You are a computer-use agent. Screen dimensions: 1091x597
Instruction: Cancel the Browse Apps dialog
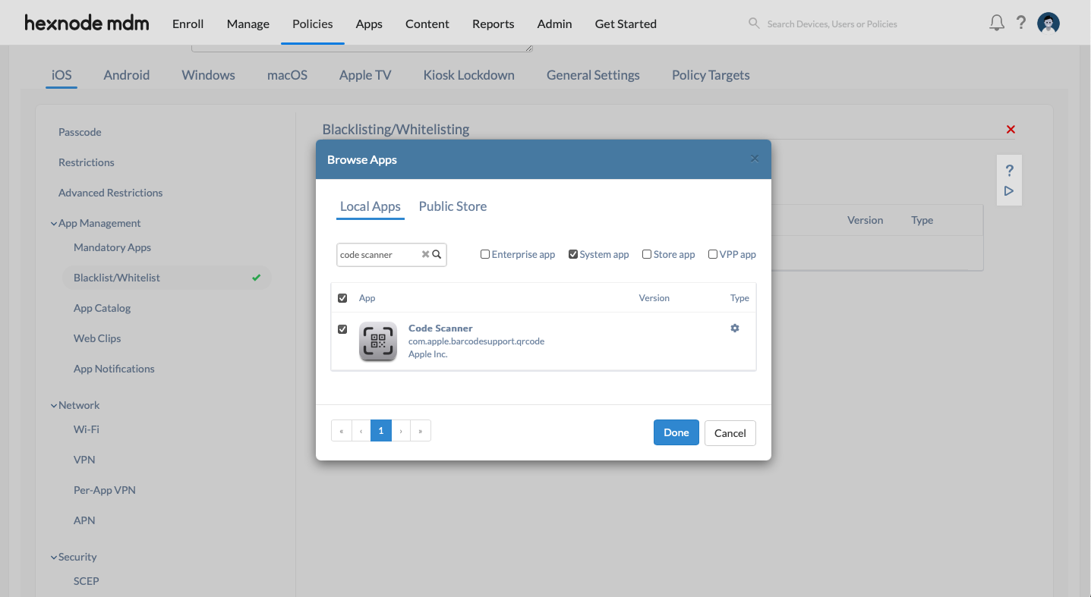click(730, 432)
